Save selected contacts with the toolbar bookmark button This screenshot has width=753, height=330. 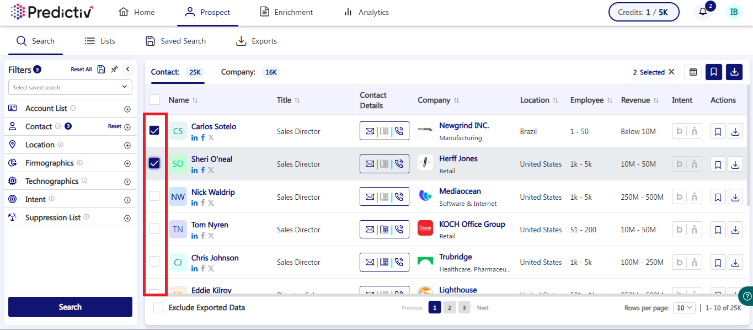(x=714, y=72)
